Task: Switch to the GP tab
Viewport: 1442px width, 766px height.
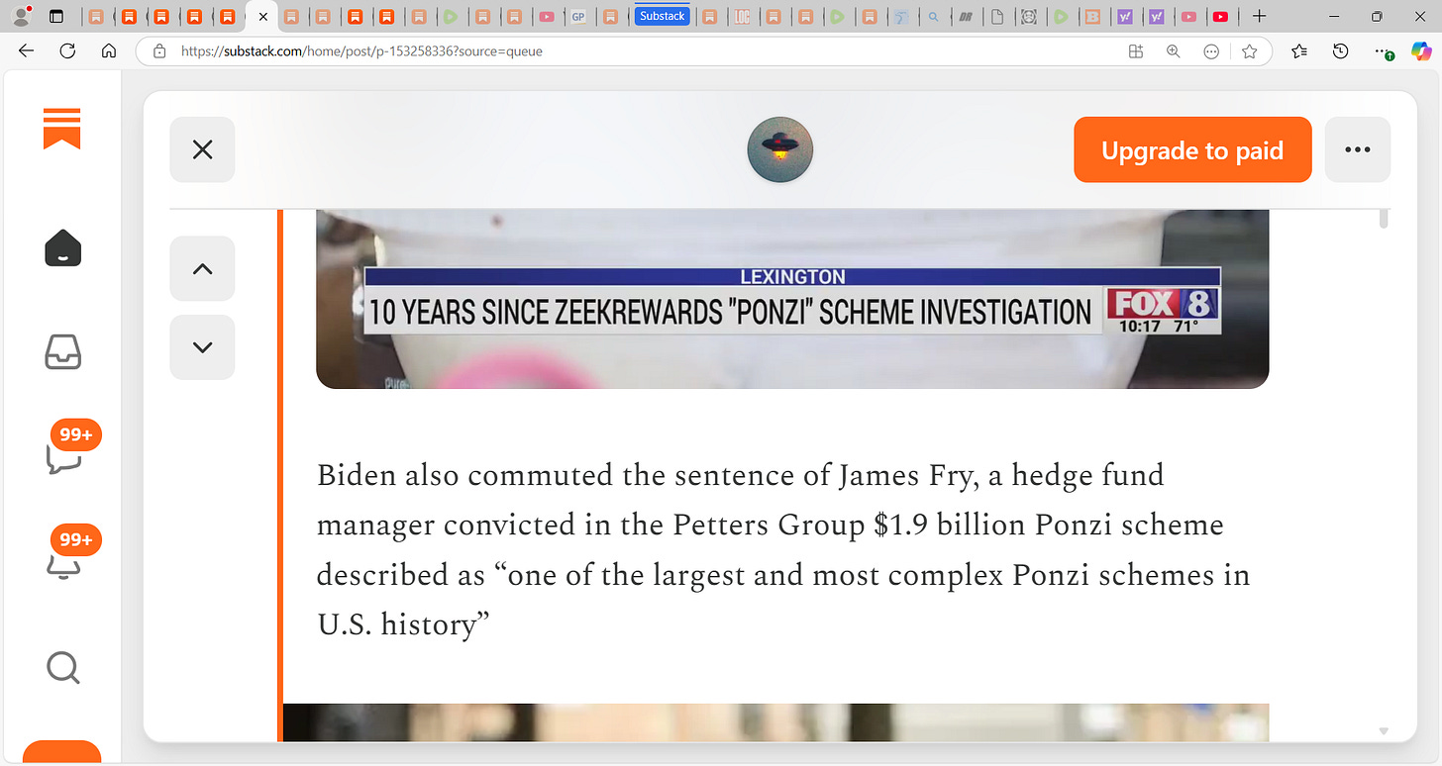Action: [x=578, y=16]
